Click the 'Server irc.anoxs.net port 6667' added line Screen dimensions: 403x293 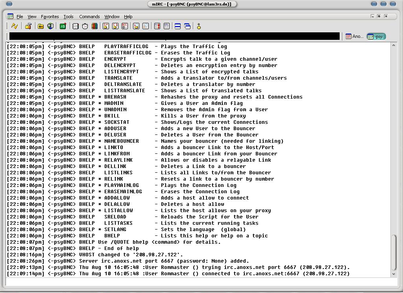click(x=128, y=261)
